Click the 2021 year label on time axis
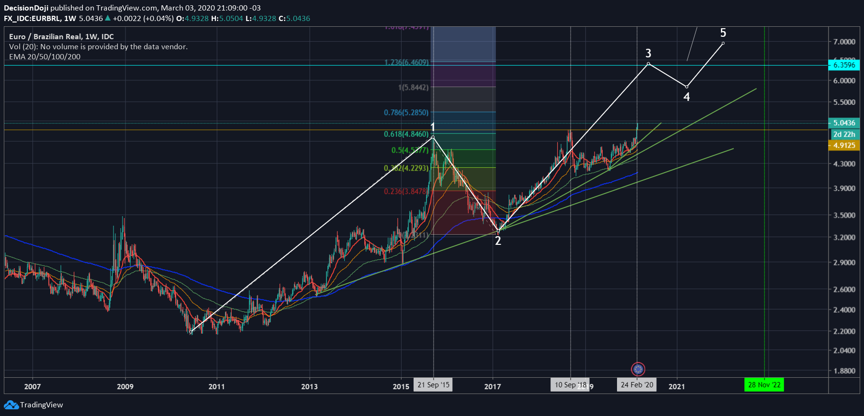864x416 pixels. click(676, 386)
